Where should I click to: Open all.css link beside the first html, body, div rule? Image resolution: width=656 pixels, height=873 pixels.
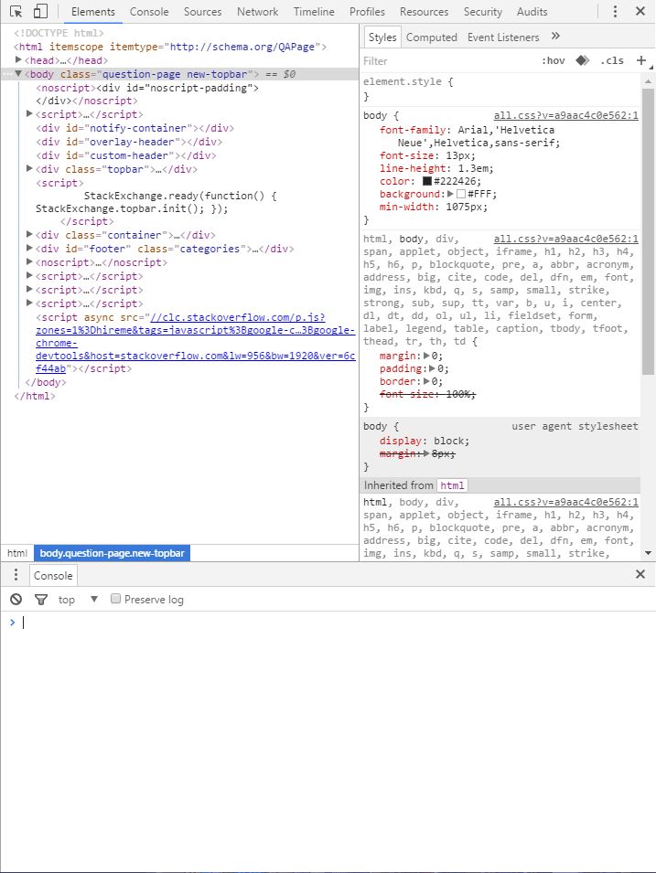coord(565,239)
